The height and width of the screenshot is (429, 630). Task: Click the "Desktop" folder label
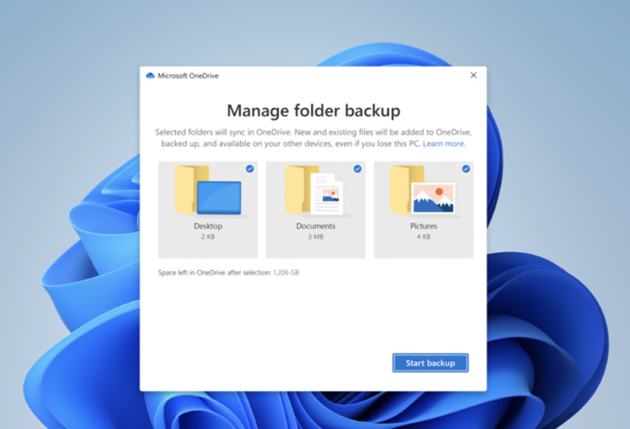pos(208,225)
